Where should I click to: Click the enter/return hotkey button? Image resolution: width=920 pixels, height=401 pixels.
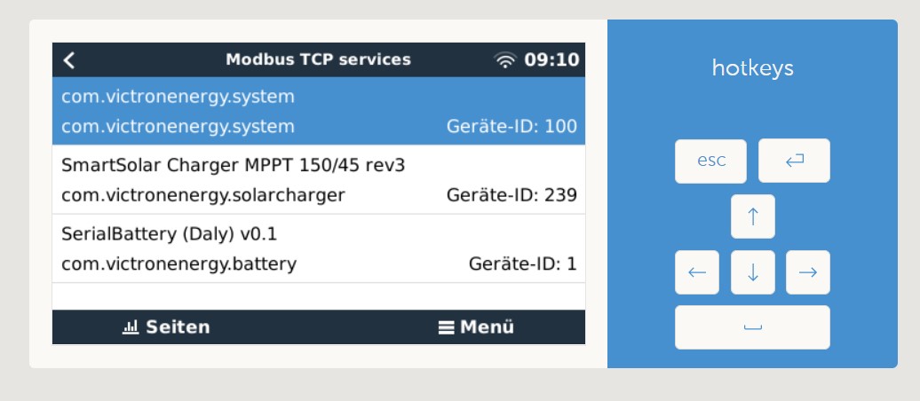pos(794,161)
